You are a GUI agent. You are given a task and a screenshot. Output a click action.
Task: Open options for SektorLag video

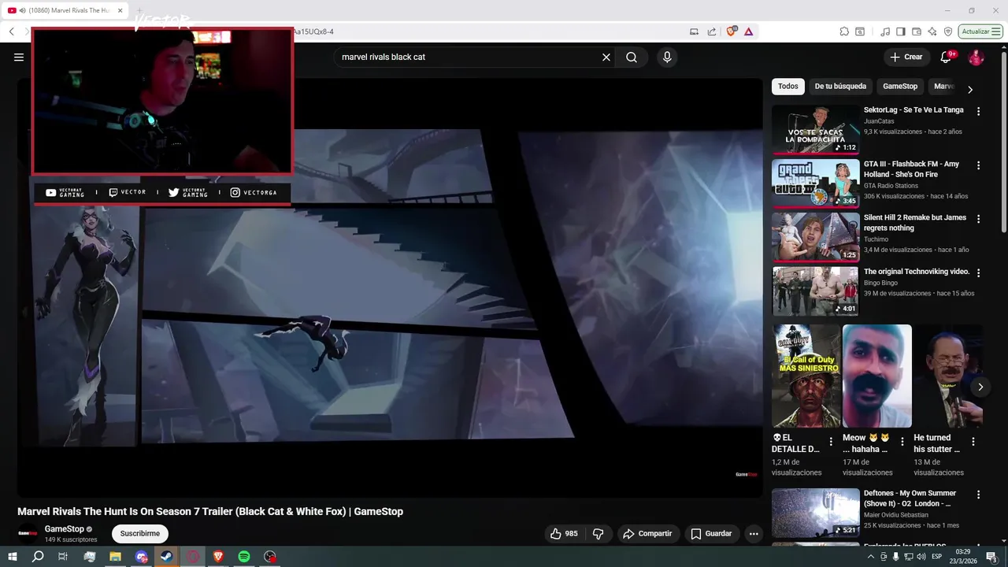978,112
